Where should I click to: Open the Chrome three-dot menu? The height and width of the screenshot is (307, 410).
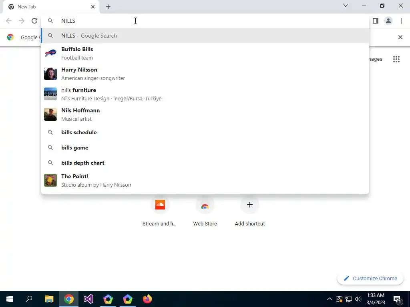[401, 21]
